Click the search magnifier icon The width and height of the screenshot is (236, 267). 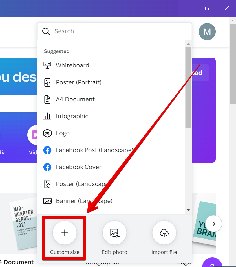pos(46,32)
